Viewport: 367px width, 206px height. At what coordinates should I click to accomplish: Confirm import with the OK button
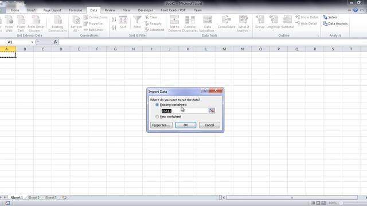(x=186, y=125)
